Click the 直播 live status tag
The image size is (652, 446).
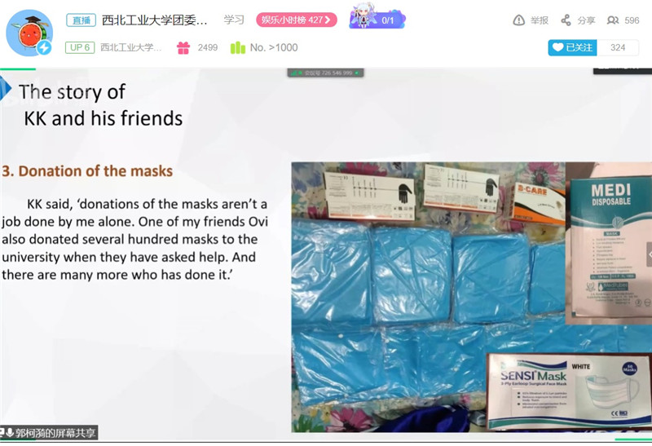point(81,20)
